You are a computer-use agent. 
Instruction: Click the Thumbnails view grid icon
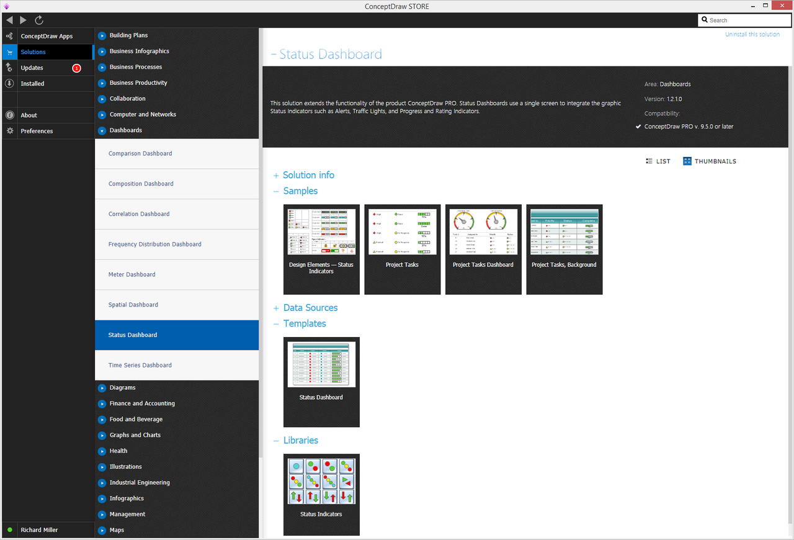687,161
